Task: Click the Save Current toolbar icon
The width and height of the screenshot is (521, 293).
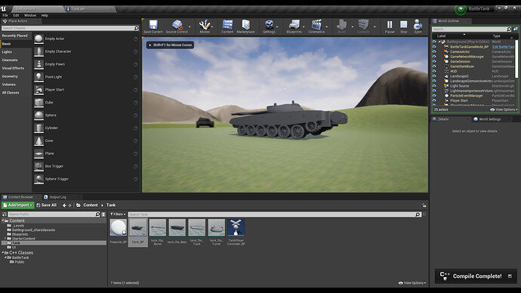Action: pyautogui.click(x=153, y=26)
